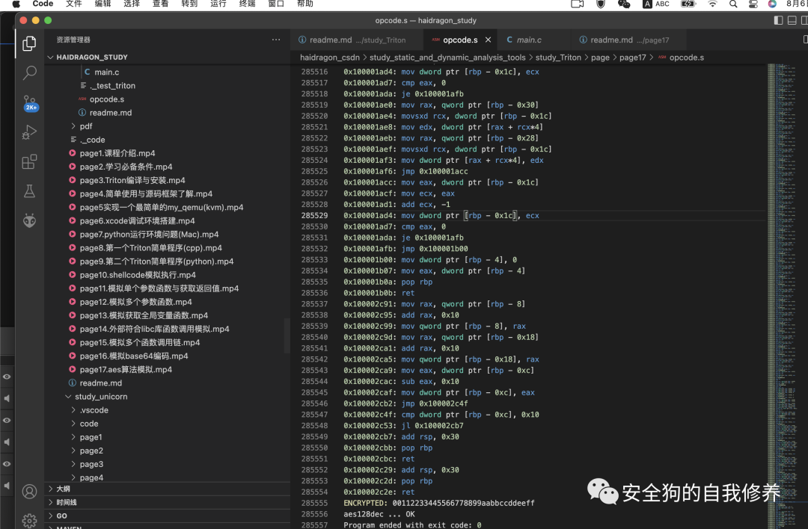Image resolution: width=808 pixels, height=529 pixels.
Task: Open the Apple menu
Action: tap(16, 4)
